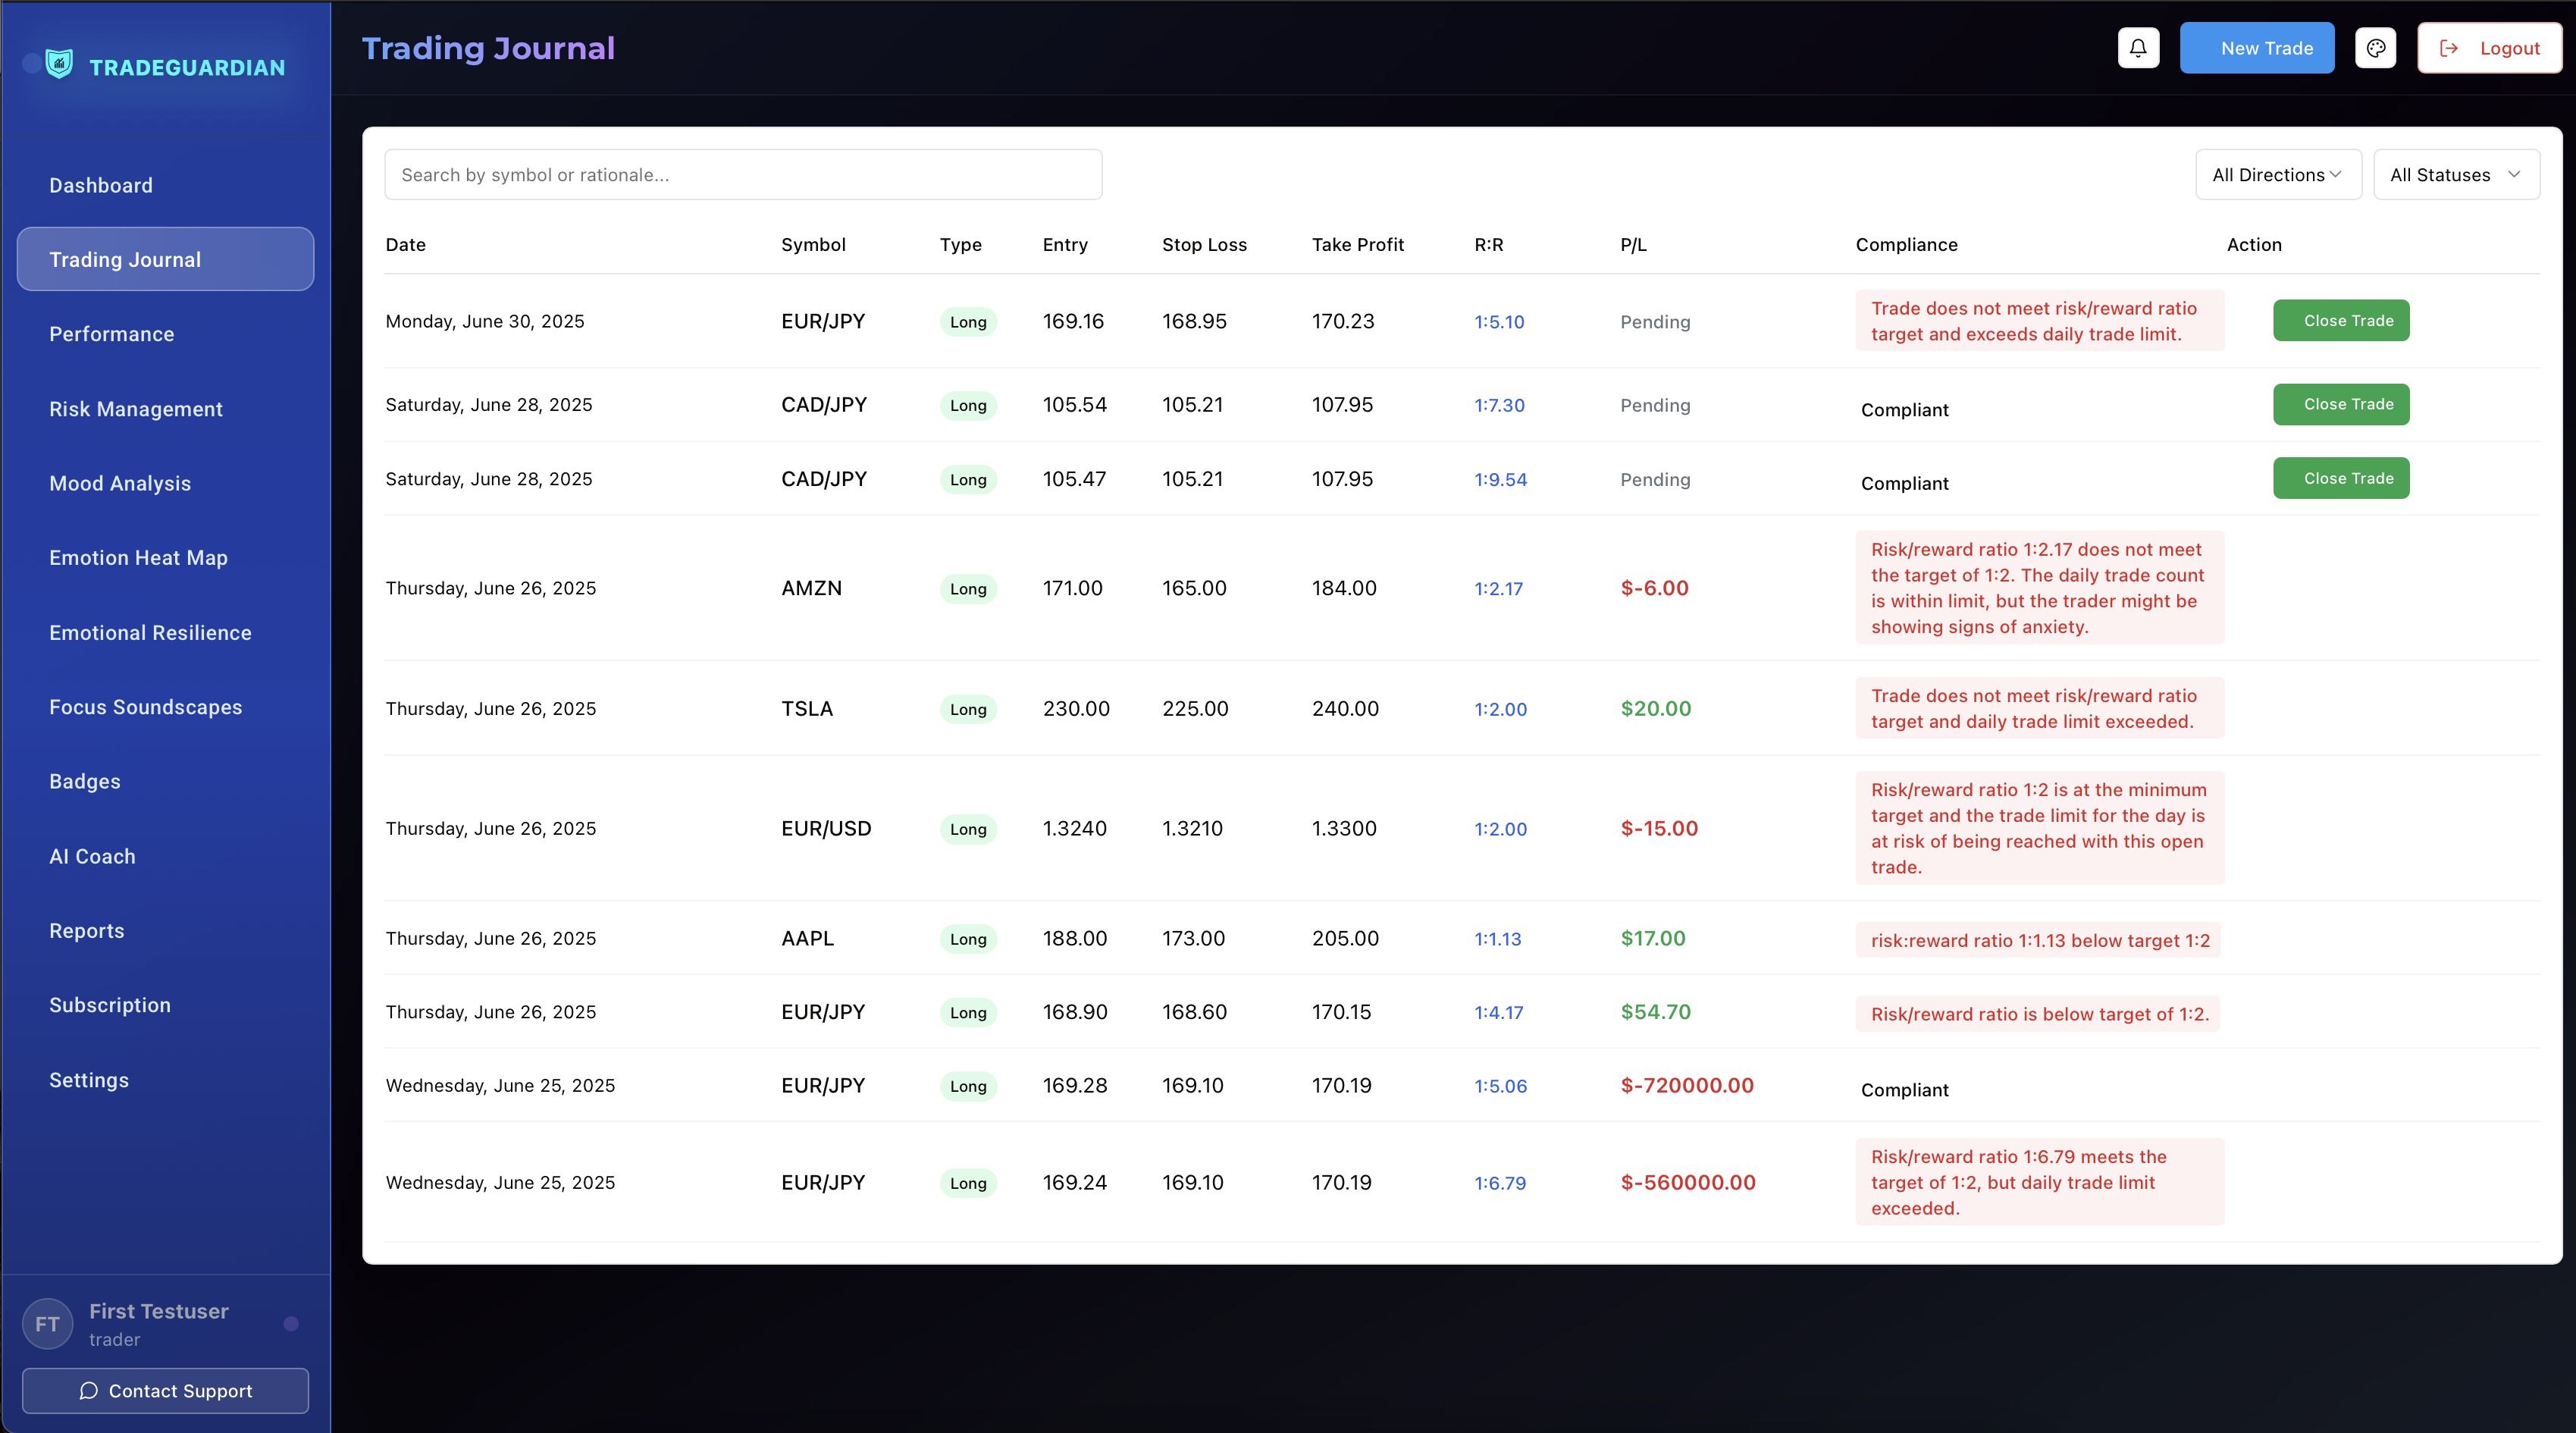This screenshot has width=2576, height=1433.
Task: Click the 1:9.54 risk-reward ratio
Action: pyautogui.click(x=1500, y=479)
